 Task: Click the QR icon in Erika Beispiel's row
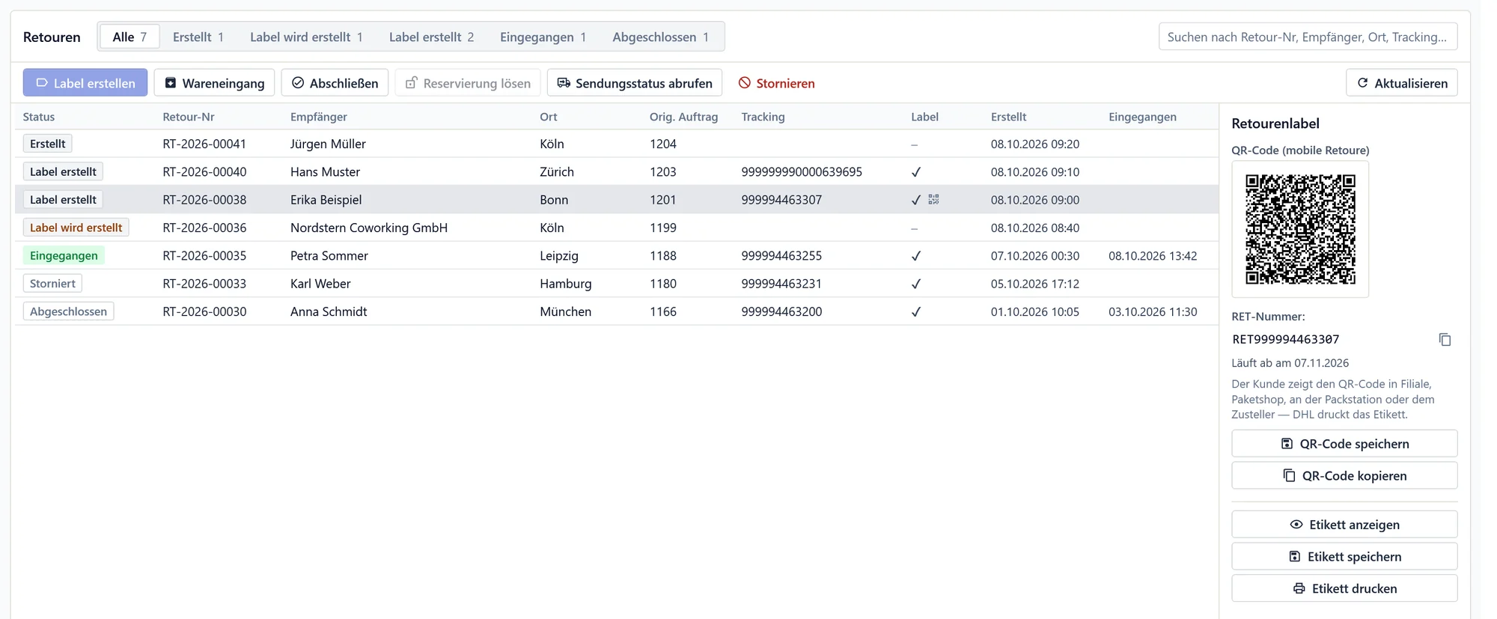coord(933,200)
